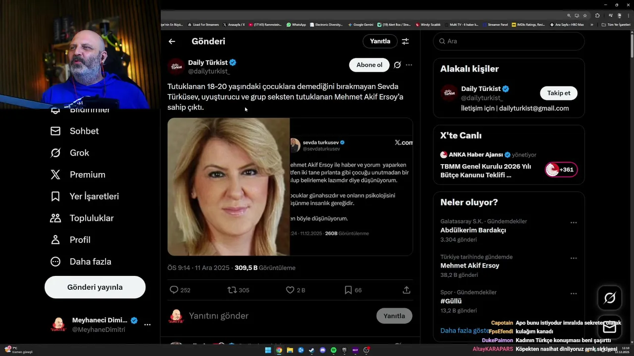Click the share upload icon on the post
Image resolution: width=634 pixels, height=356 pixels.
pos(406,290)
